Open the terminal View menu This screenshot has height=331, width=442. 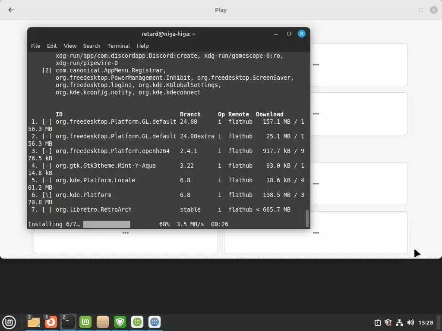(70, 46)
